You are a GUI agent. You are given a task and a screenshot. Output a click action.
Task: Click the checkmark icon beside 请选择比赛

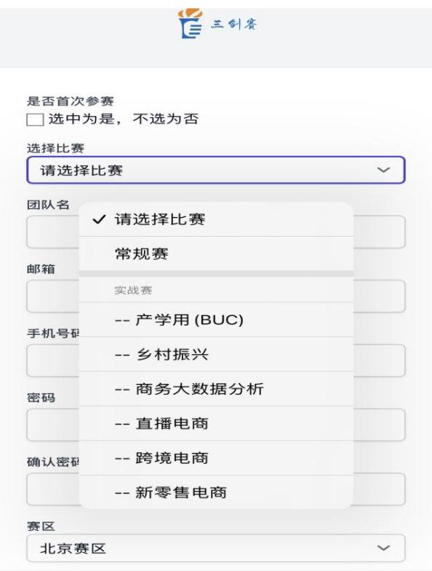pyautogui.click(x=99, y=219)
